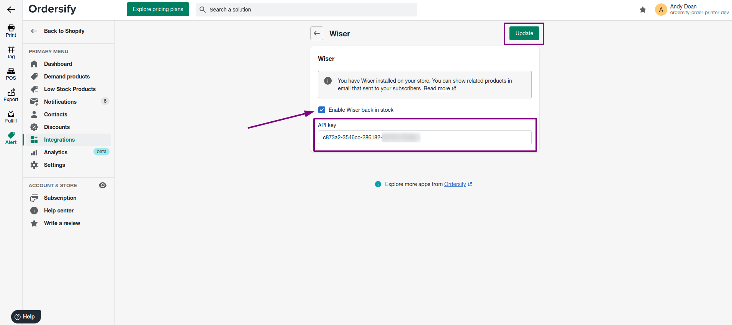The image size is (732, 325).
Task: Click the Low Stock Products icon
Action: pos(34,89)
